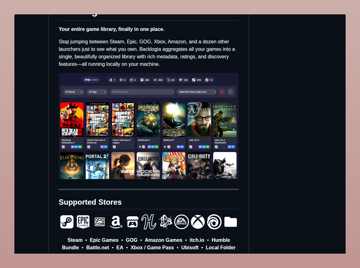Image resolution: width=360 pixels, height=268 pixels.
Task: Open the All Tags dropdown
Action: pyautogui.click(x=97, y=92)
